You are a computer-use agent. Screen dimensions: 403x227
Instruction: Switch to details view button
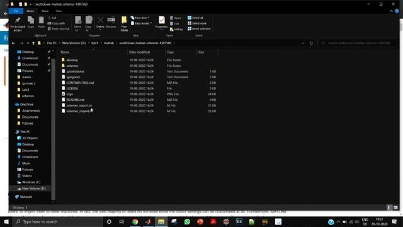[389, 207]
